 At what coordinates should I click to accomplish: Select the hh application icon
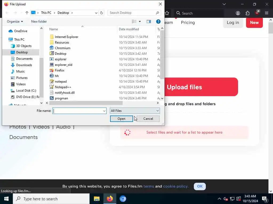[51, 76]
